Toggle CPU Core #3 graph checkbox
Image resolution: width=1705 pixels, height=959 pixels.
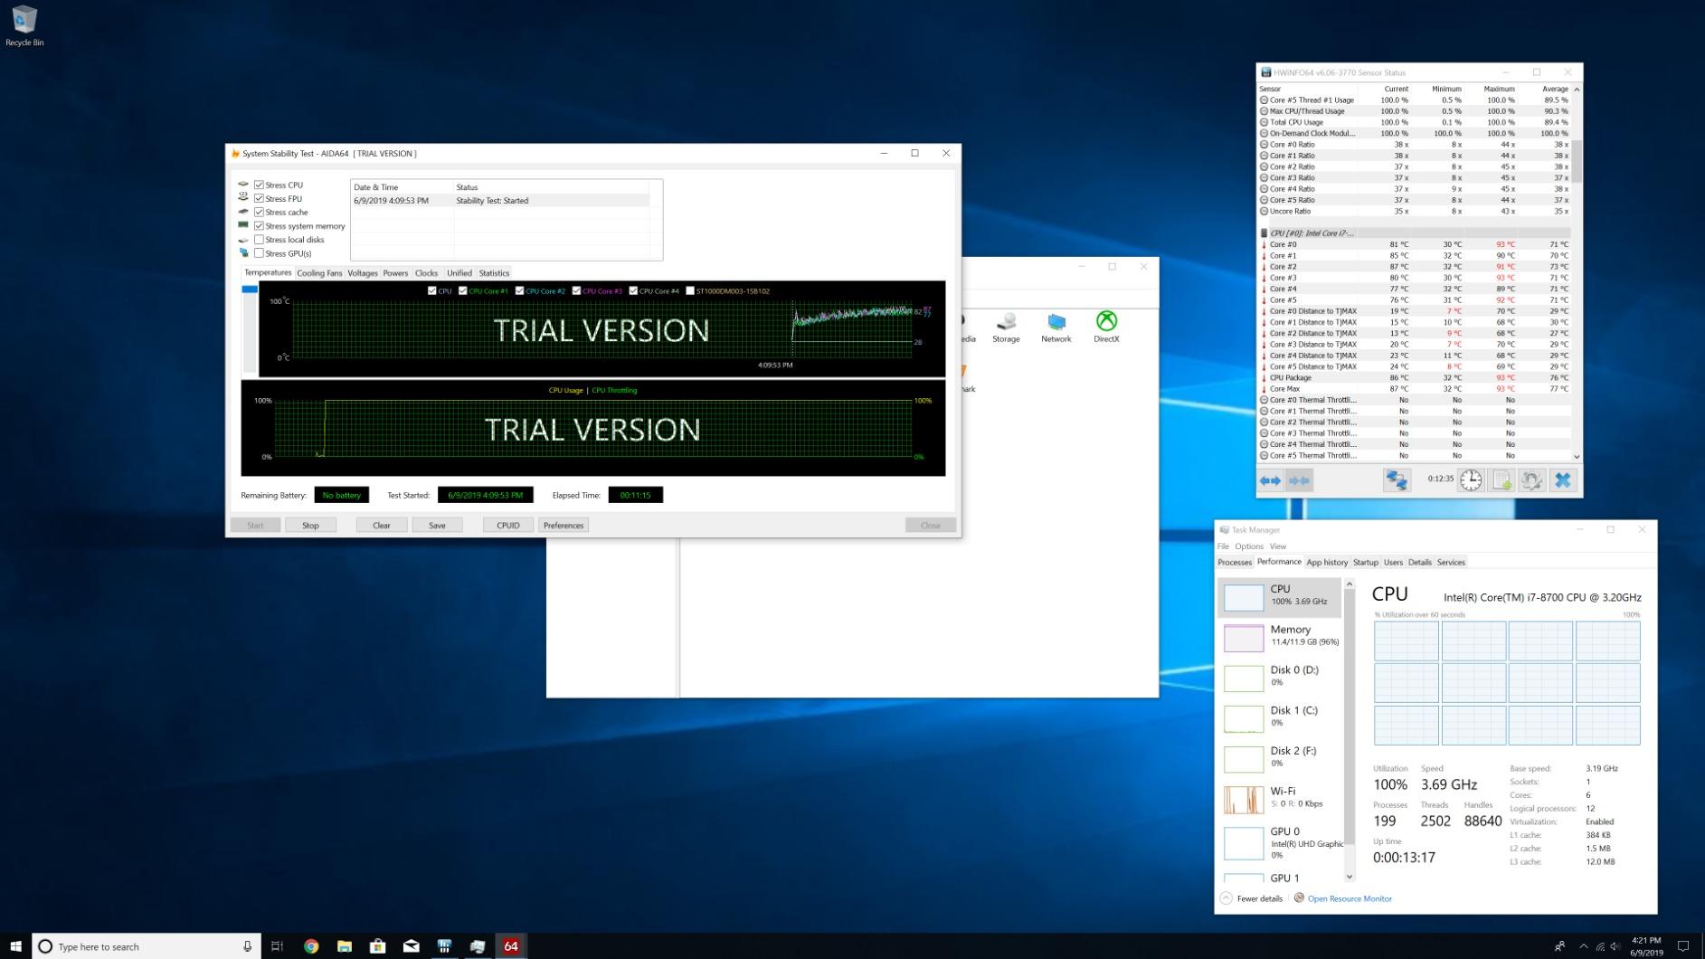[576, 291]
